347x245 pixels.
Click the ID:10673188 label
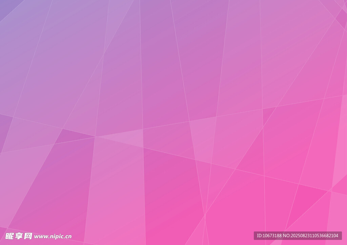[x=269, y=236]
